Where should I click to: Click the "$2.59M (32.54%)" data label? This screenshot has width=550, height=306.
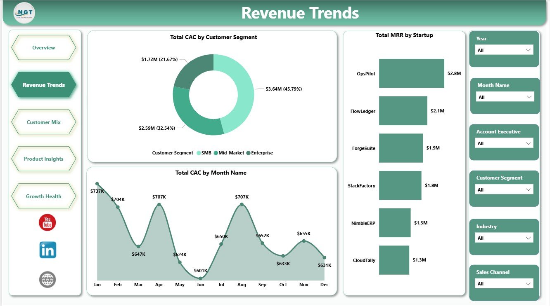tap(157, 128)
